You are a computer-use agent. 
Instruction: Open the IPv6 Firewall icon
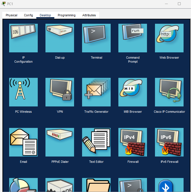169,142
